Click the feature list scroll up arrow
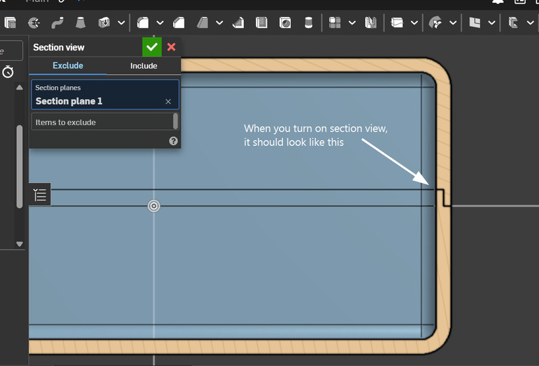 point(20,87)
